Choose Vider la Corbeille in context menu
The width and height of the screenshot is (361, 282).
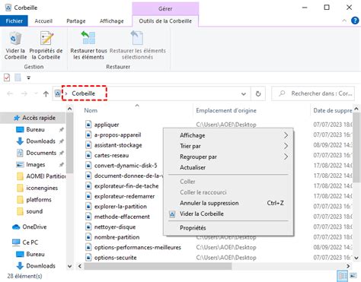(228, 214)
